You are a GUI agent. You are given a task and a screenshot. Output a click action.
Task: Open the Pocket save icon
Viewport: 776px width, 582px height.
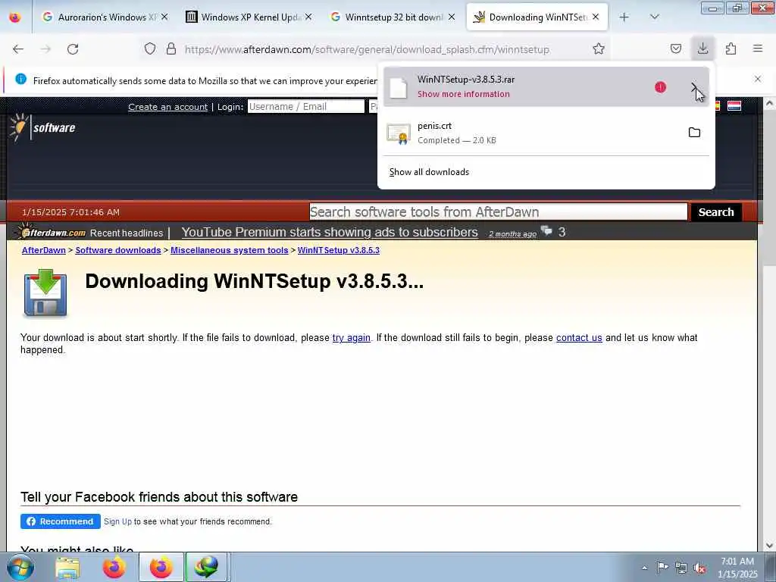[x=676, y=48]
